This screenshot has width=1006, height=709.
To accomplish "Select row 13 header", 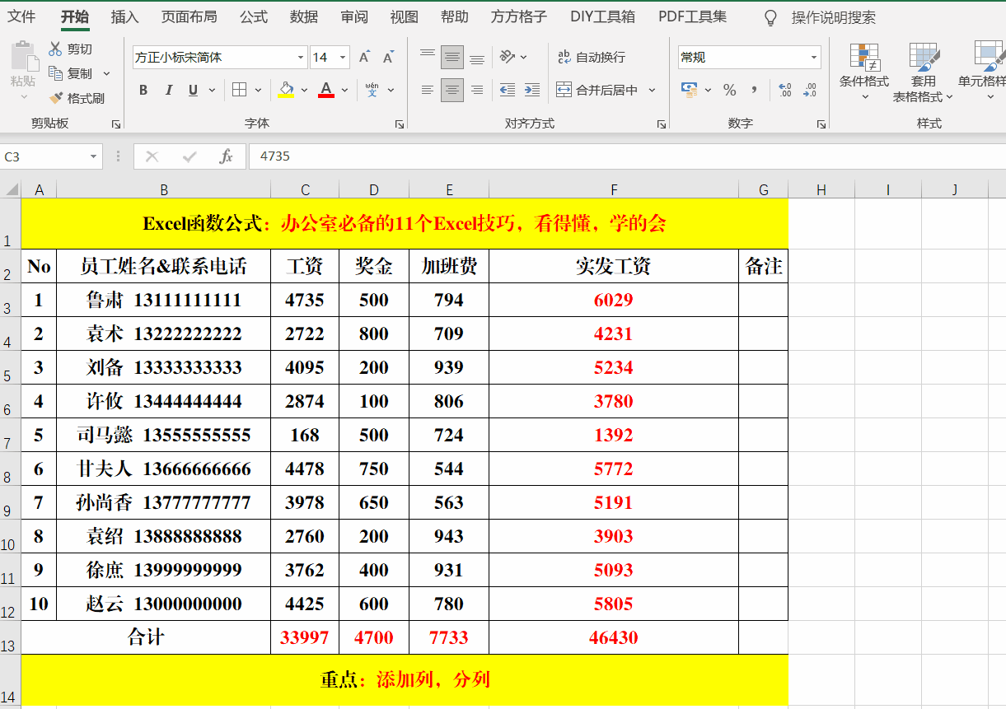I will click(10, 637).
